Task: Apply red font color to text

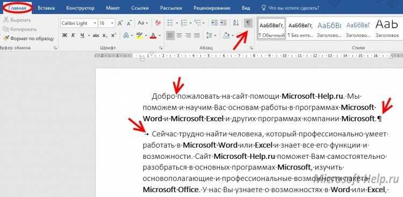Action: point(154,35)
